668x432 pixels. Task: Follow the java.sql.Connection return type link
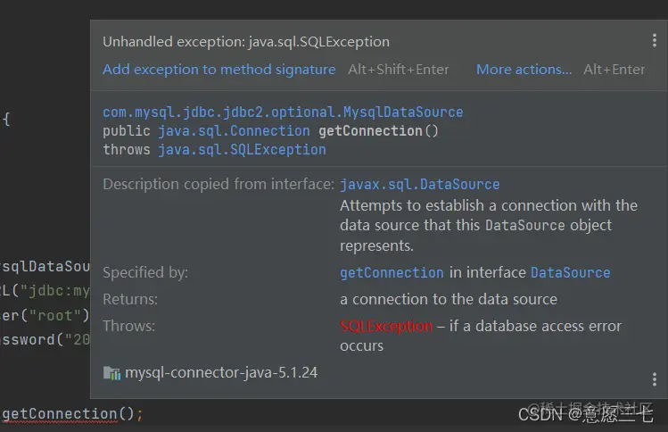234,131
